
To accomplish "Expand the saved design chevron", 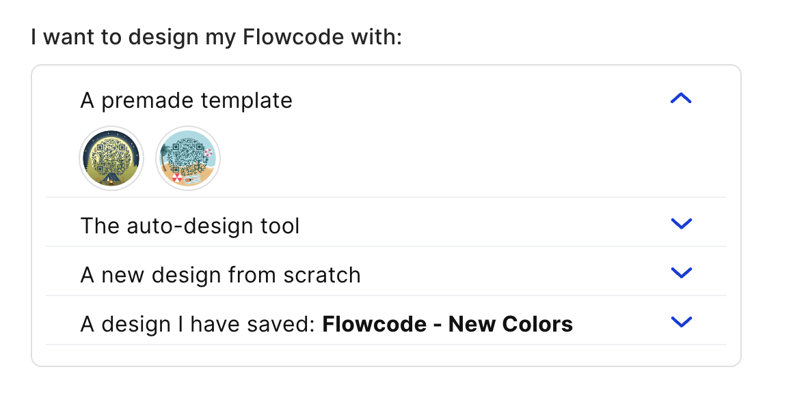I will click(x=681, y=322).
